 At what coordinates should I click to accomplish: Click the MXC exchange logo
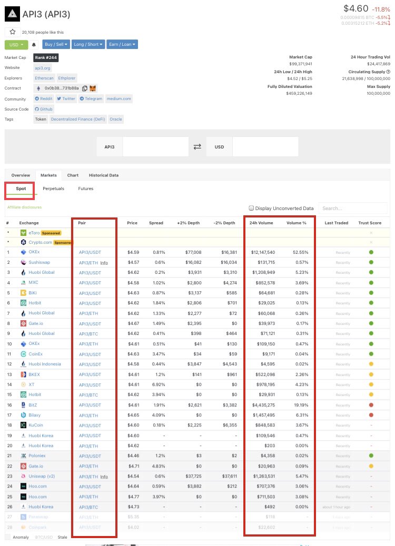[x=23, y=282]
